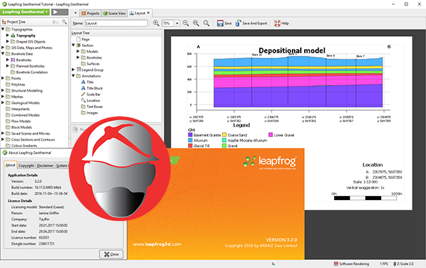Select Structural Modelling folder

27,90
